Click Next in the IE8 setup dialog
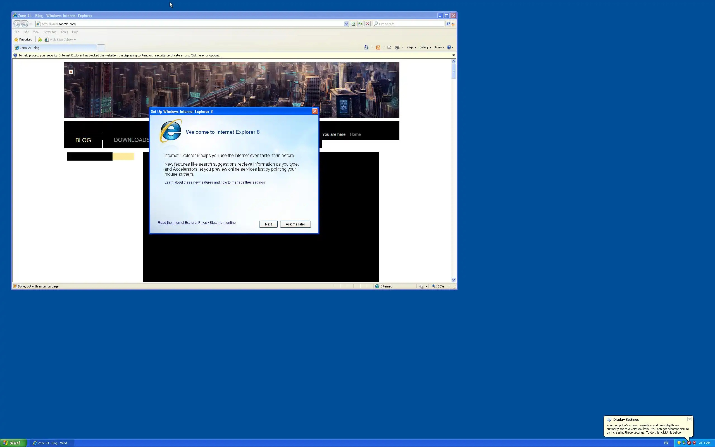The image size is (715, 447). (268, 224)
